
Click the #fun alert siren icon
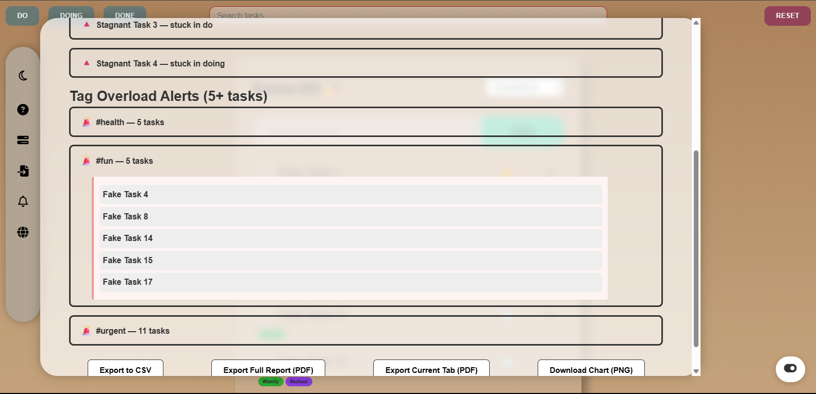point(87,161)
